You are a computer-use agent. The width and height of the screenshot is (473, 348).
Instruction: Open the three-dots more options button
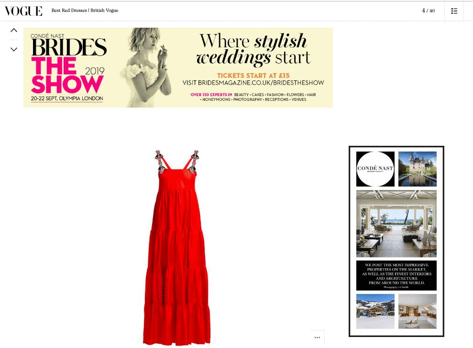318,337
